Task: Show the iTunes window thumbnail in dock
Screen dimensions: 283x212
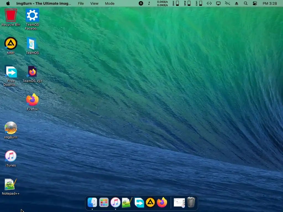Action: tap(179, 203)
